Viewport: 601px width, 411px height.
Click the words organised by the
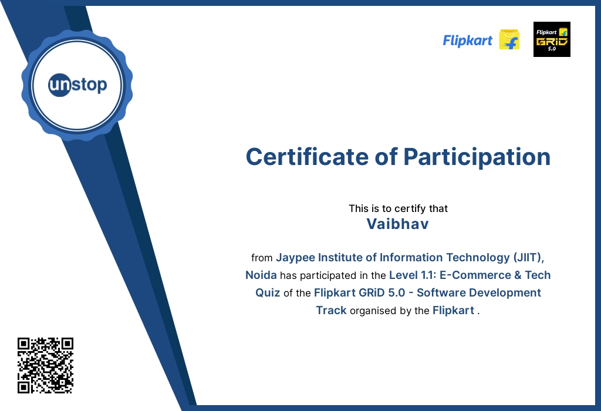(x=390, y=311)
